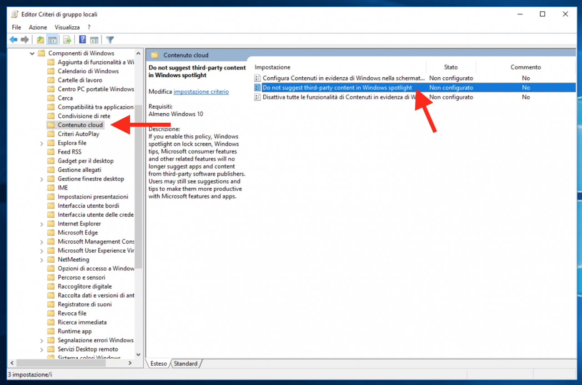The width and height of the screenshot is (582, 385).
Task: Expand the Esplora file node arrow
Action: click(42, 143)
